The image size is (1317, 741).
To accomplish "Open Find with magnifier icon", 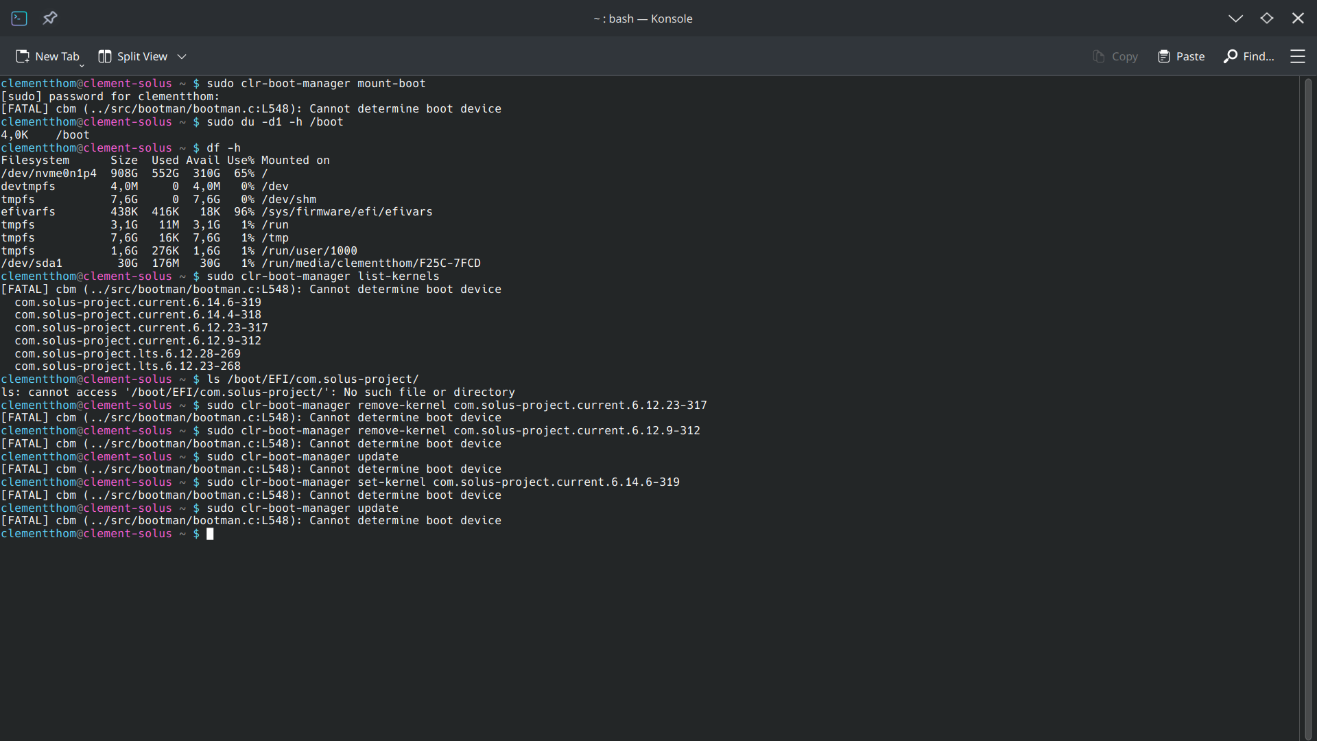I will click(1231, 56).
